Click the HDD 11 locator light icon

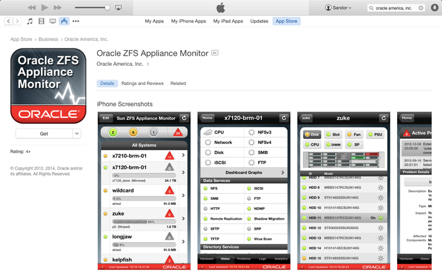coord(380,218)
